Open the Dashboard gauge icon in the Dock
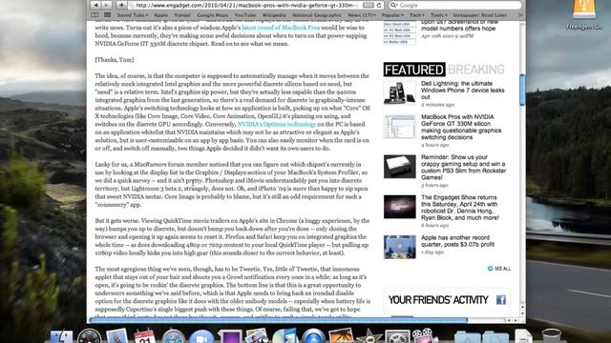Image resolution: width=611 pixels, height=343 pixels. (89, 336)
